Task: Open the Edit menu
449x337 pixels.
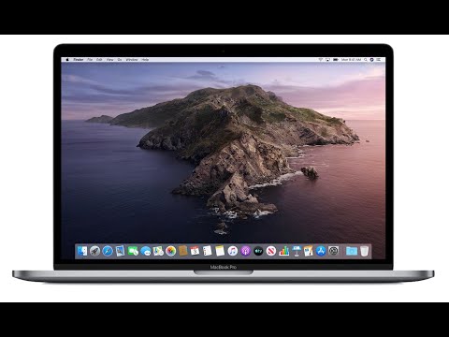Action: (99, 59)
